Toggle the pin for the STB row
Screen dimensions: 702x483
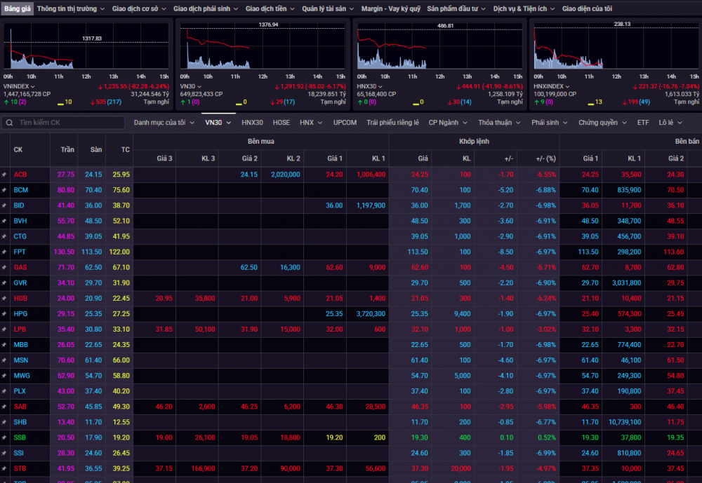(4, 468)
